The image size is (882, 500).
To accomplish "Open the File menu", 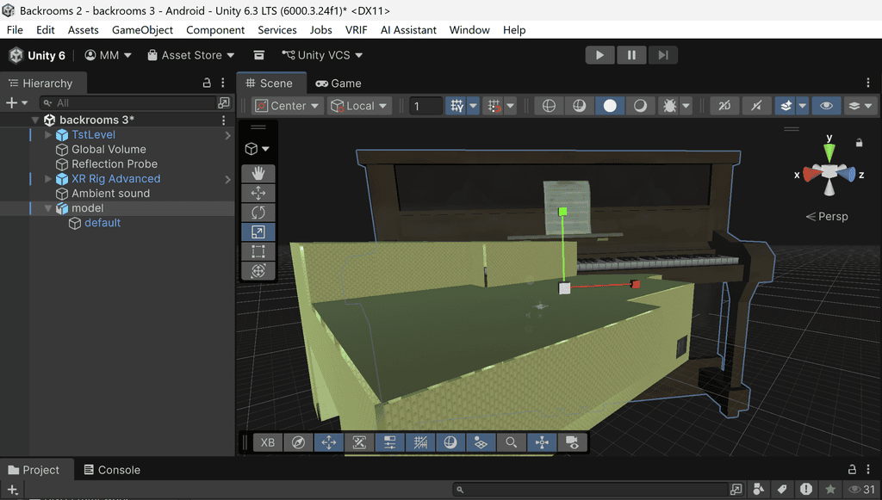I will coord(15,30).
